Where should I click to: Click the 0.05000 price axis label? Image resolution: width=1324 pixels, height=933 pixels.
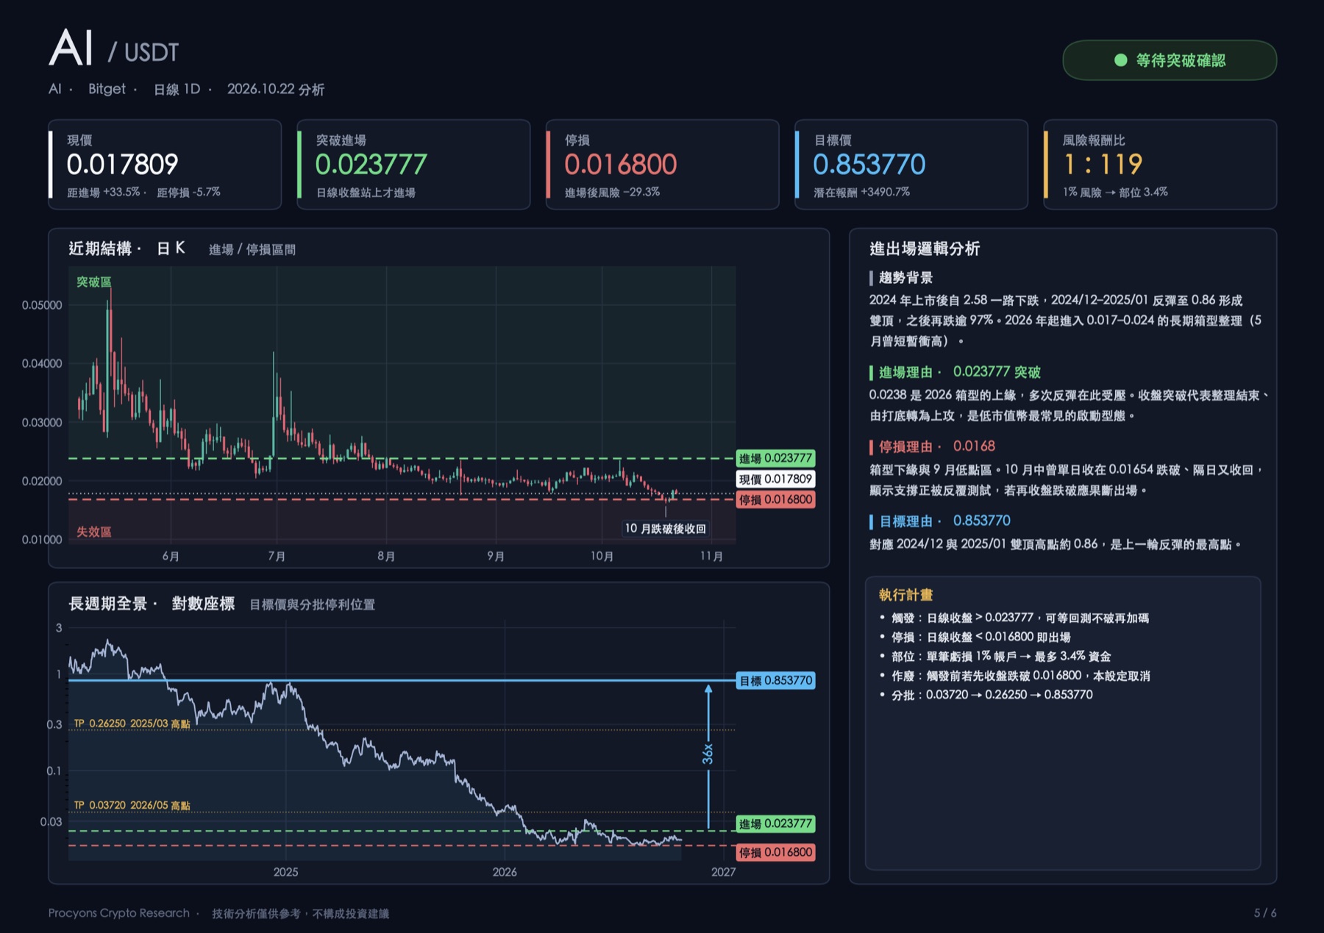(42, 305)
